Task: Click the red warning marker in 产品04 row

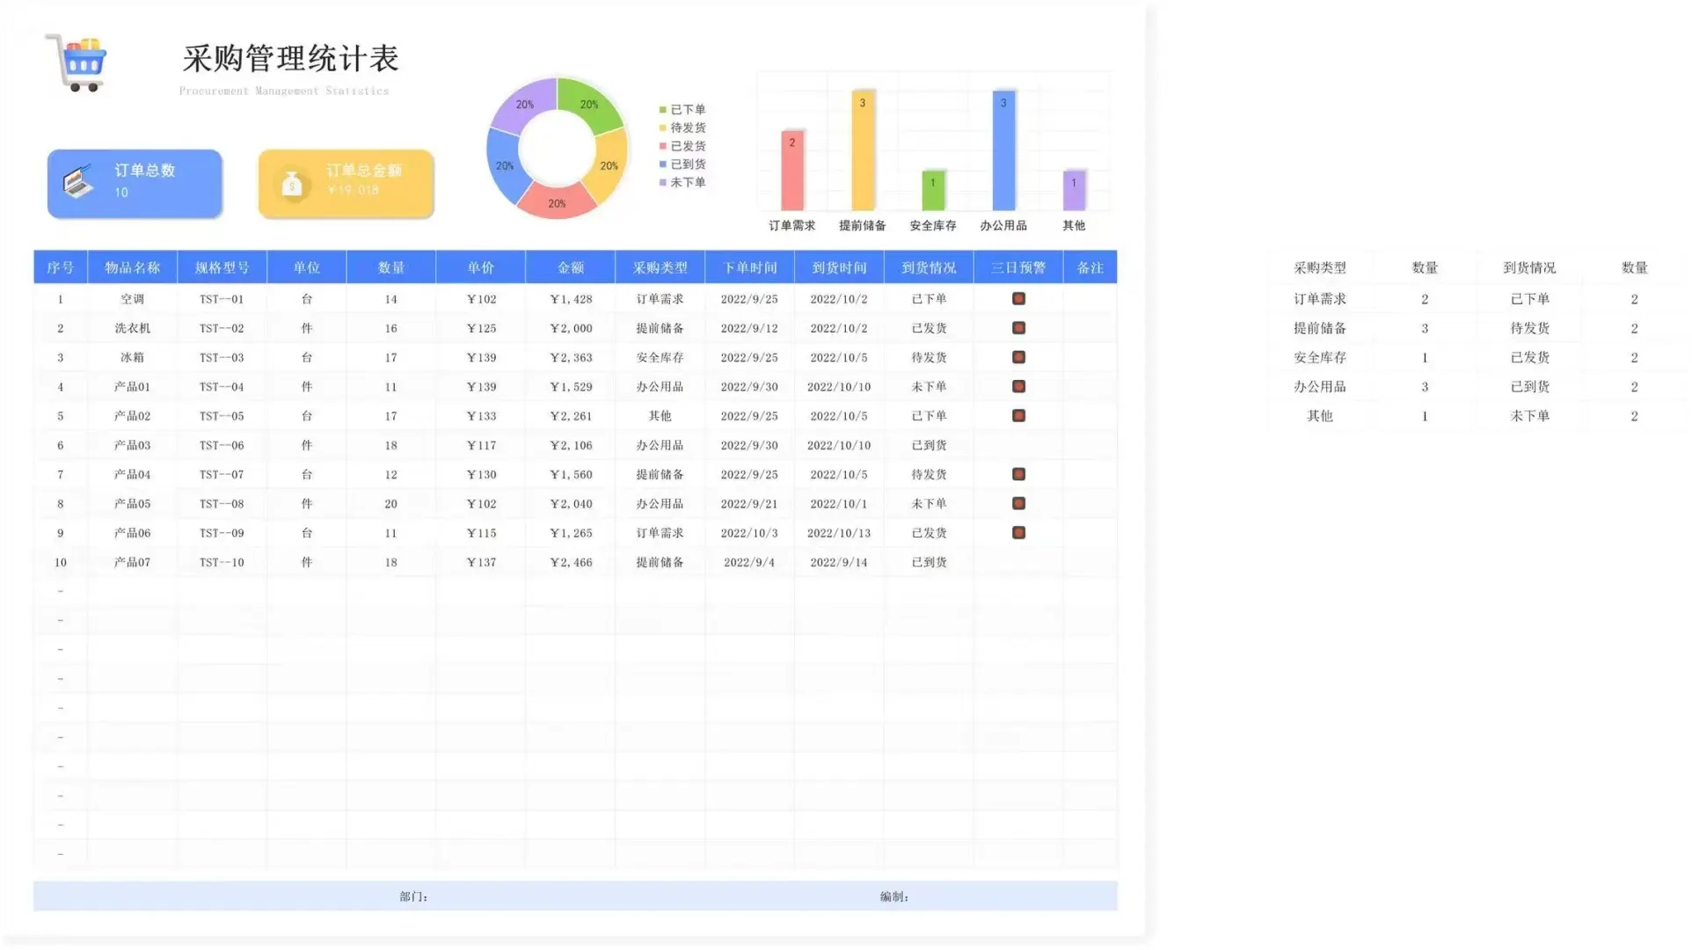Action: click(x=1019, y=474)
